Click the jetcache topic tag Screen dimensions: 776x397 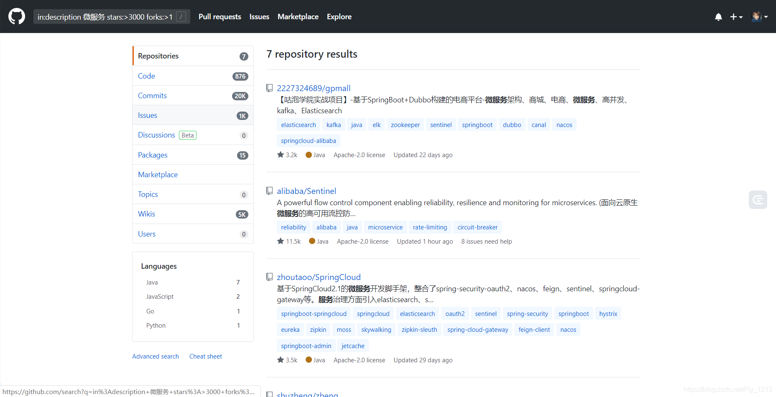click(x=353, y=346)
